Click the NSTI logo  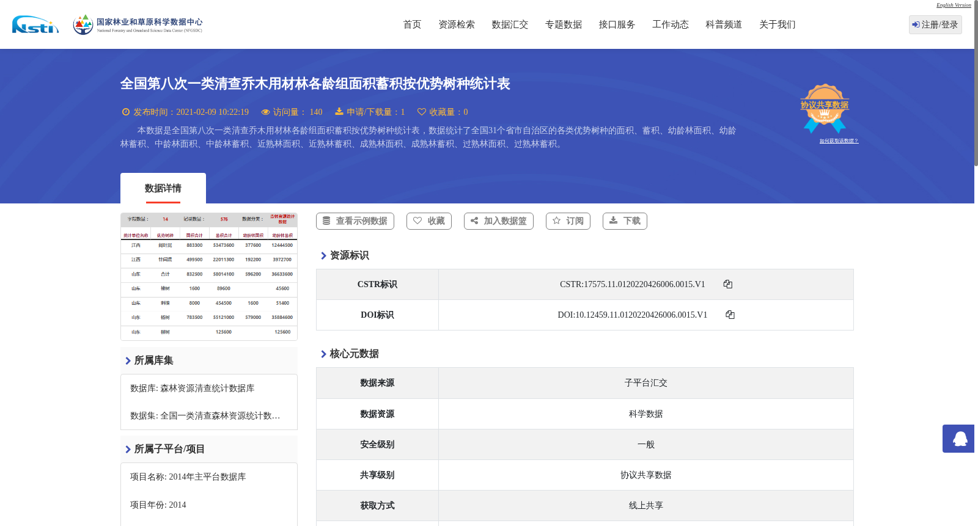pos(35,24)
